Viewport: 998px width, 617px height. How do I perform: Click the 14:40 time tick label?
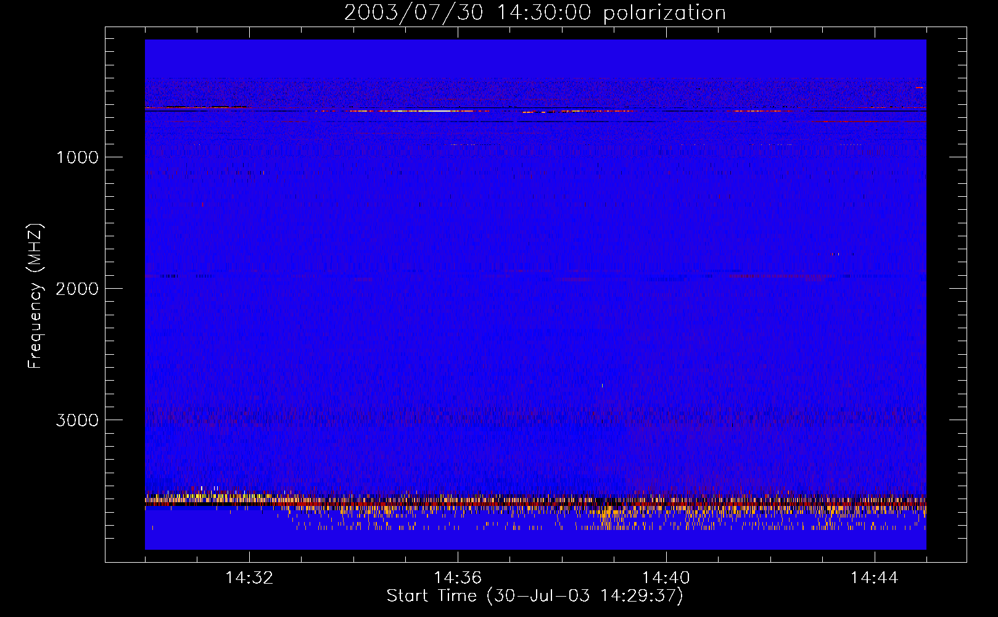tap(666, 578)
